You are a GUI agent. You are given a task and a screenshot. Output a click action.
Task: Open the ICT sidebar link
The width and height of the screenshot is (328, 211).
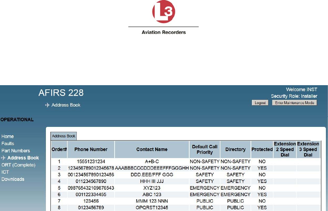pos(5,172)
